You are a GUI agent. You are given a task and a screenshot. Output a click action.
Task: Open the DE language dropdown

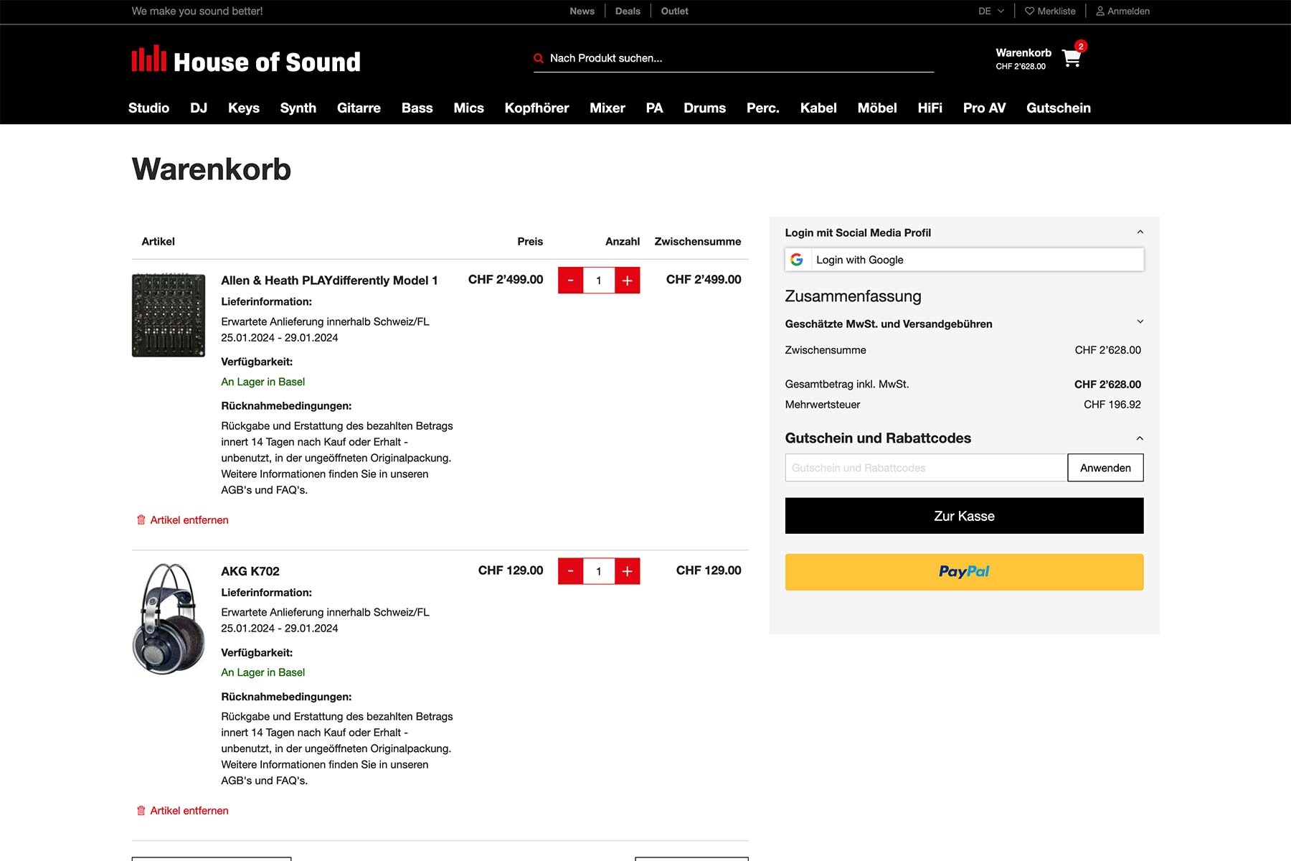pyautogui.click(x=991, y=11)
